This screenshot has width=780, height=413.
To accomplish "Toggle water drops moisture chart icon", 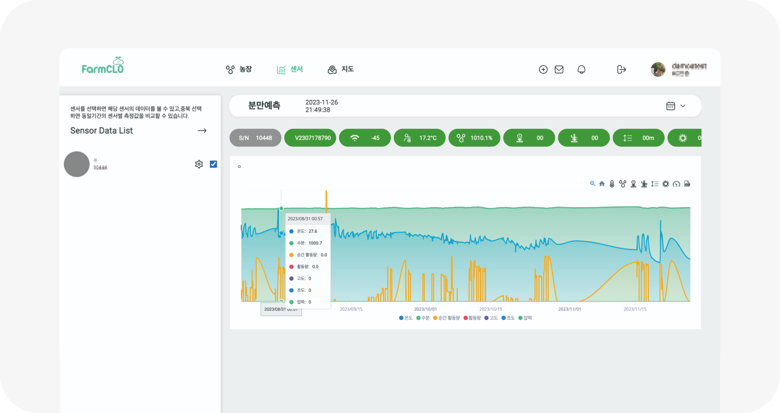I will click(622, 184).
